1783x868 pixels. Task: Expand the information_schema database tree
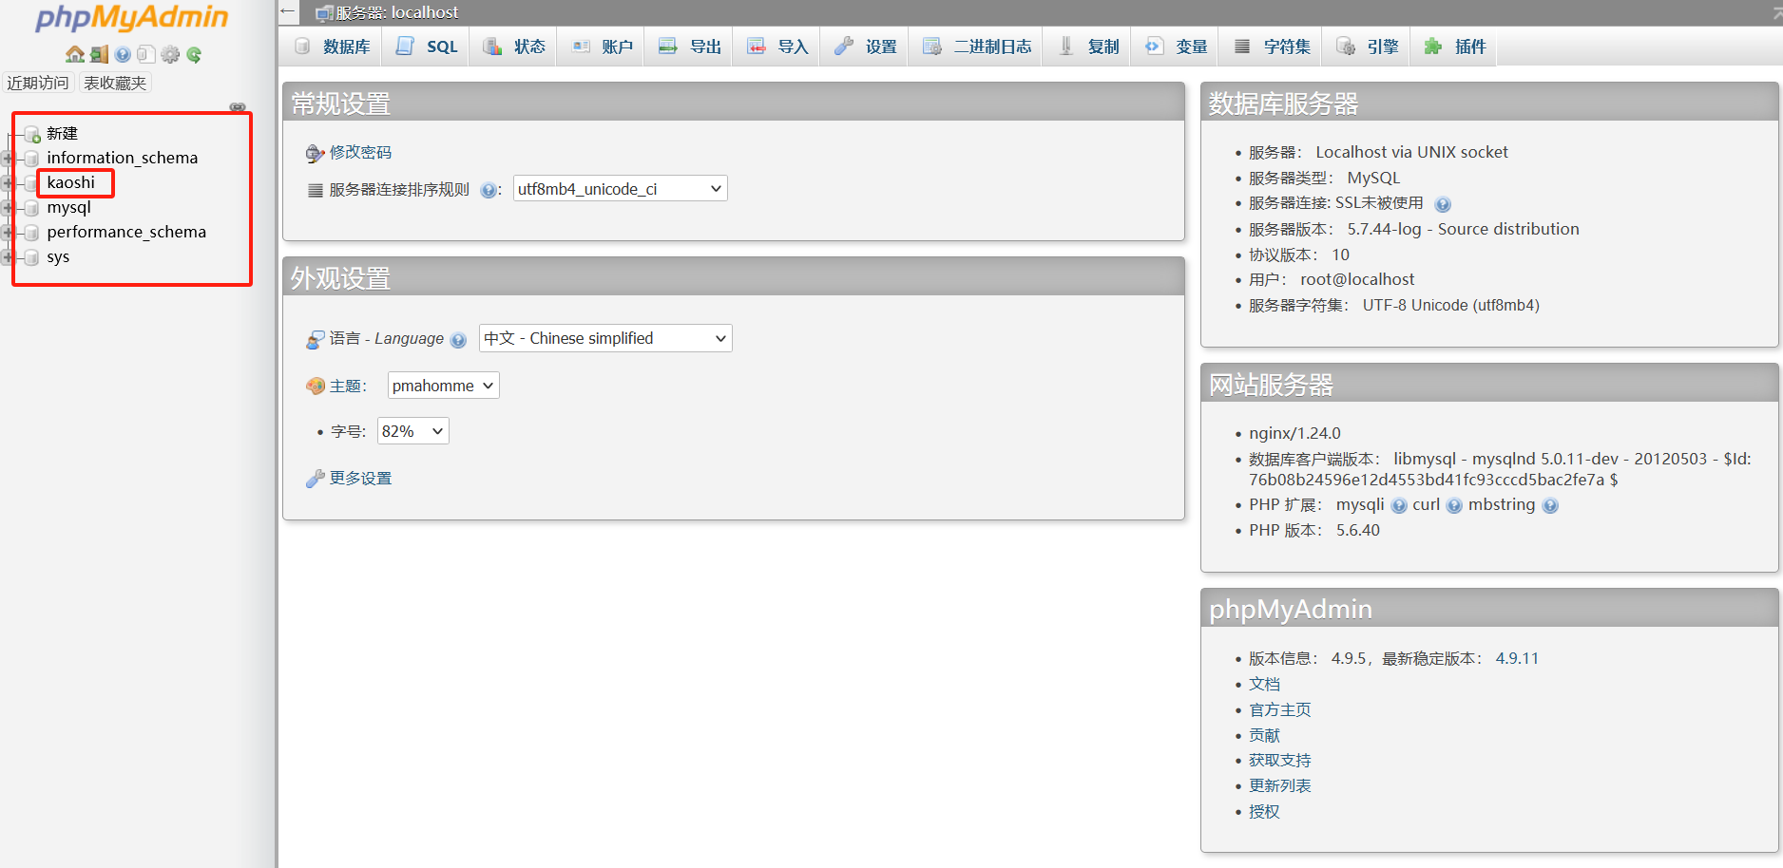[7, 158]
